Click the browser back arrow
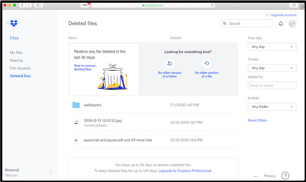Screen dimensions: 306x182 tap(22, 5)
